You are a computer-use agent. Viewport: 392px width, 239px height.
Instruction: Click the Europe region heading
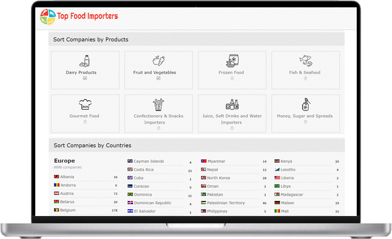pos(64,161)
